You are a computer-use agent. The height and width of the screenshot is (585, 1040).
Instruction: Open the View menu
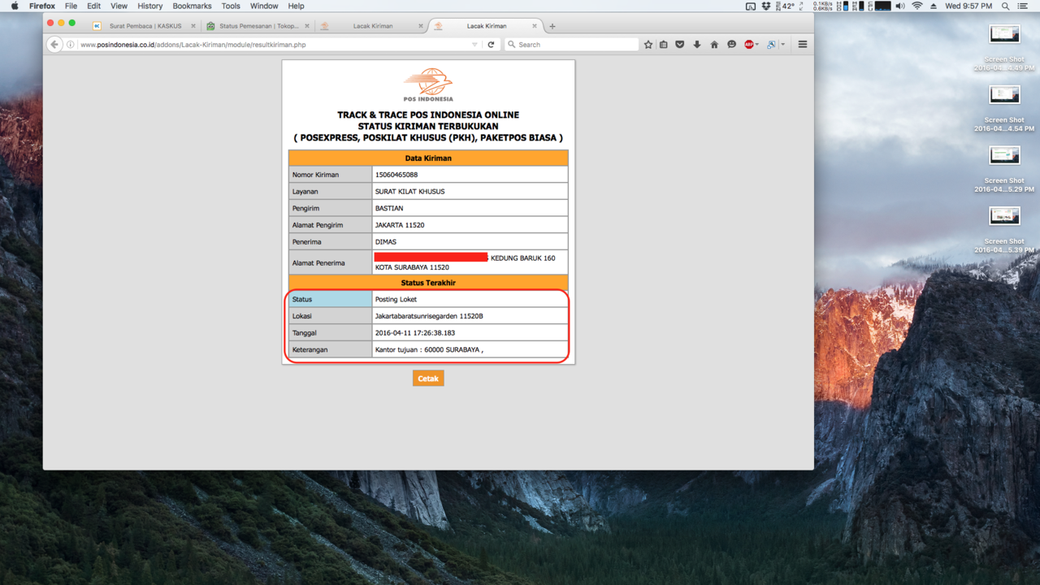click(x=119, y=6)
